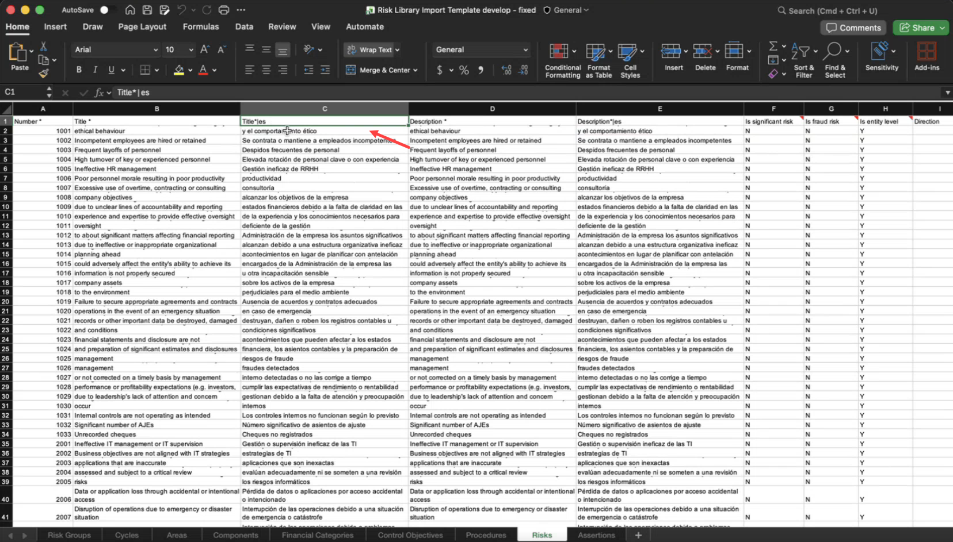Click the Undo arrow icon

181,10
